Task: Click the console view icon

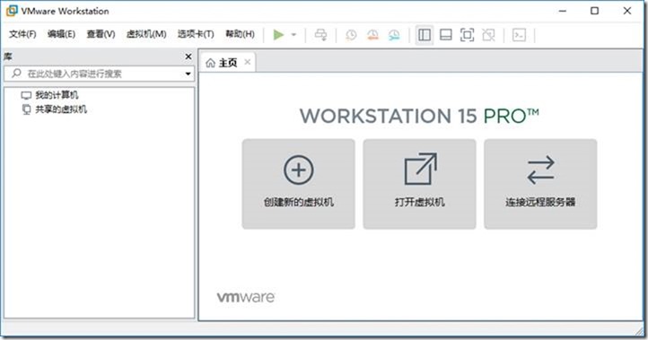Action: point(519,35)
